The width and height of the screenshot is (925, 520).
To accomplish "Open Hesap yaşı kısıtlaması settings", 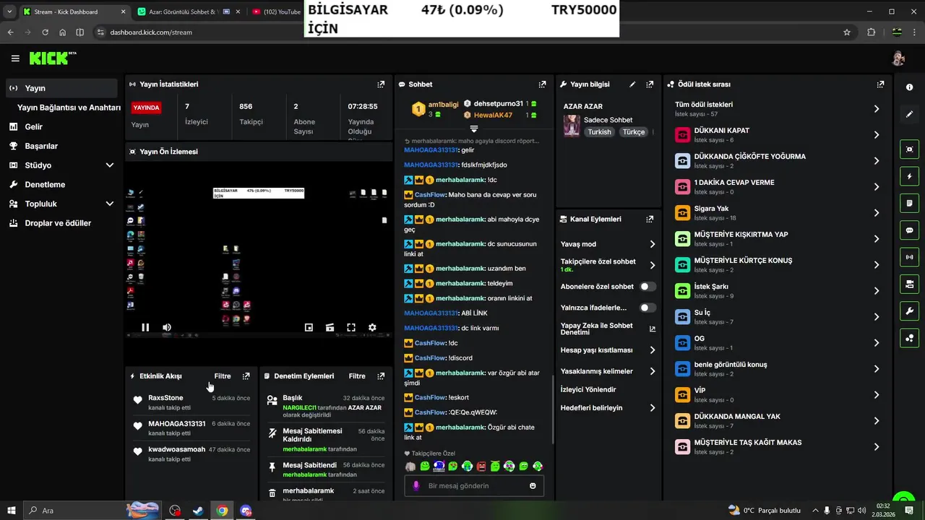I will click(x=652, y=350).
